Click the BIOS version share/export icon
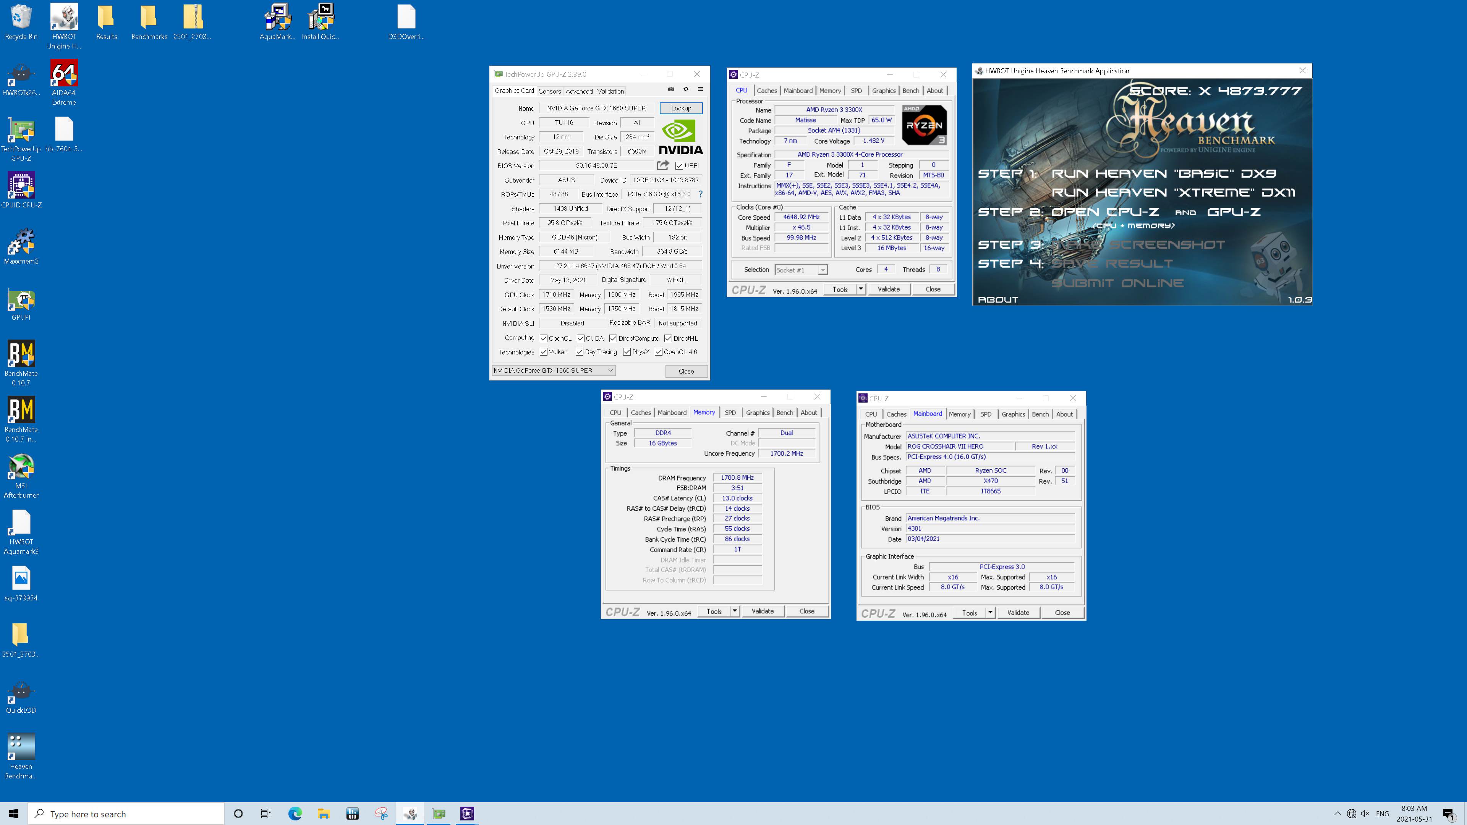 (x=663, y=165)
